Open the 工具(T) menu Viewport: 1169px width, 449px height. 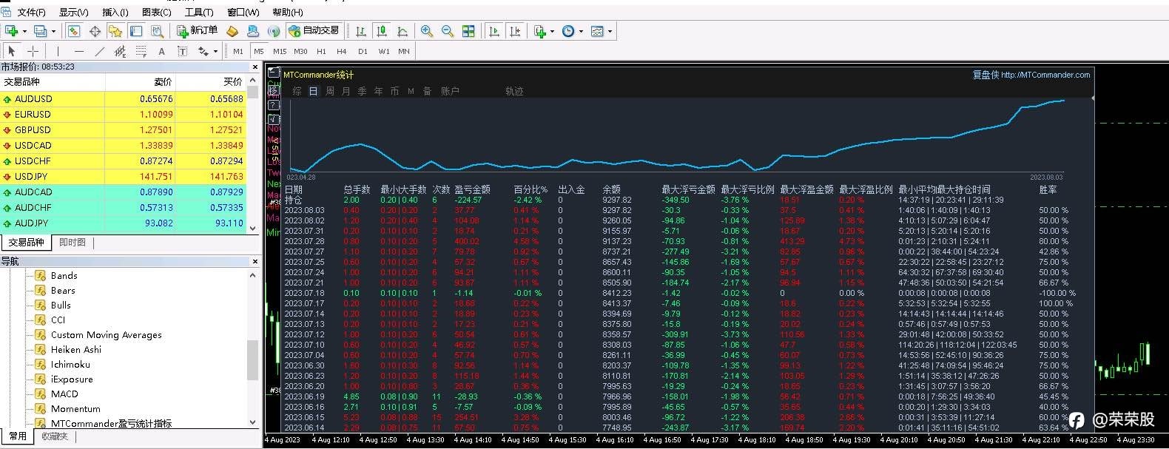pyautogui.click(x=199, y=12)
